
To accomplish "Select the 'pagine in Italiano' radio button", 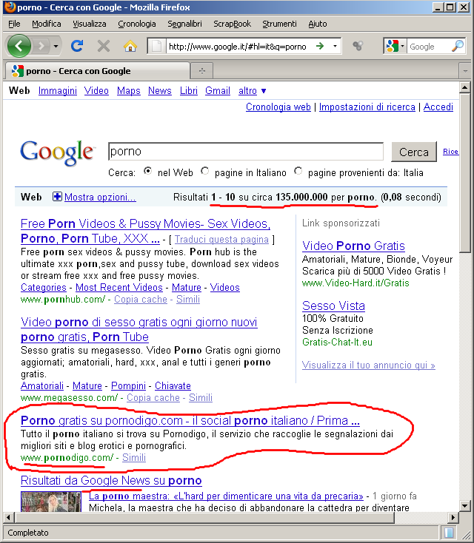I will click(205, 172).
